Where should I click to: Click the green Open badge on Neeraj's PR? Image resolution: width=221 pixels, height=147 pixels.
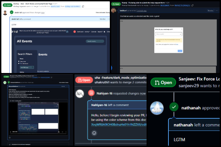click(116, 4)
